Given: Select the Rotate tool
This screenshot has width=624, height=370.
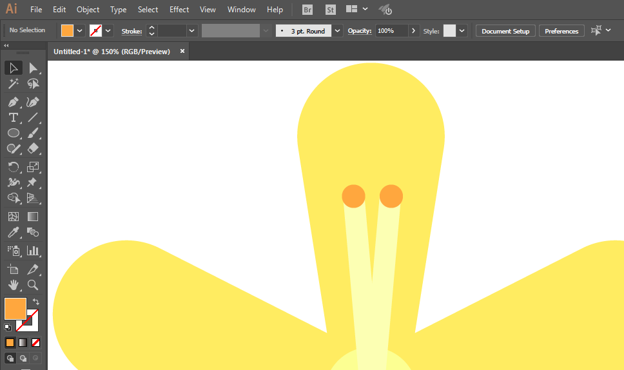Looking at the screenshot, I should pyautogui.click(x=14, y=167).
